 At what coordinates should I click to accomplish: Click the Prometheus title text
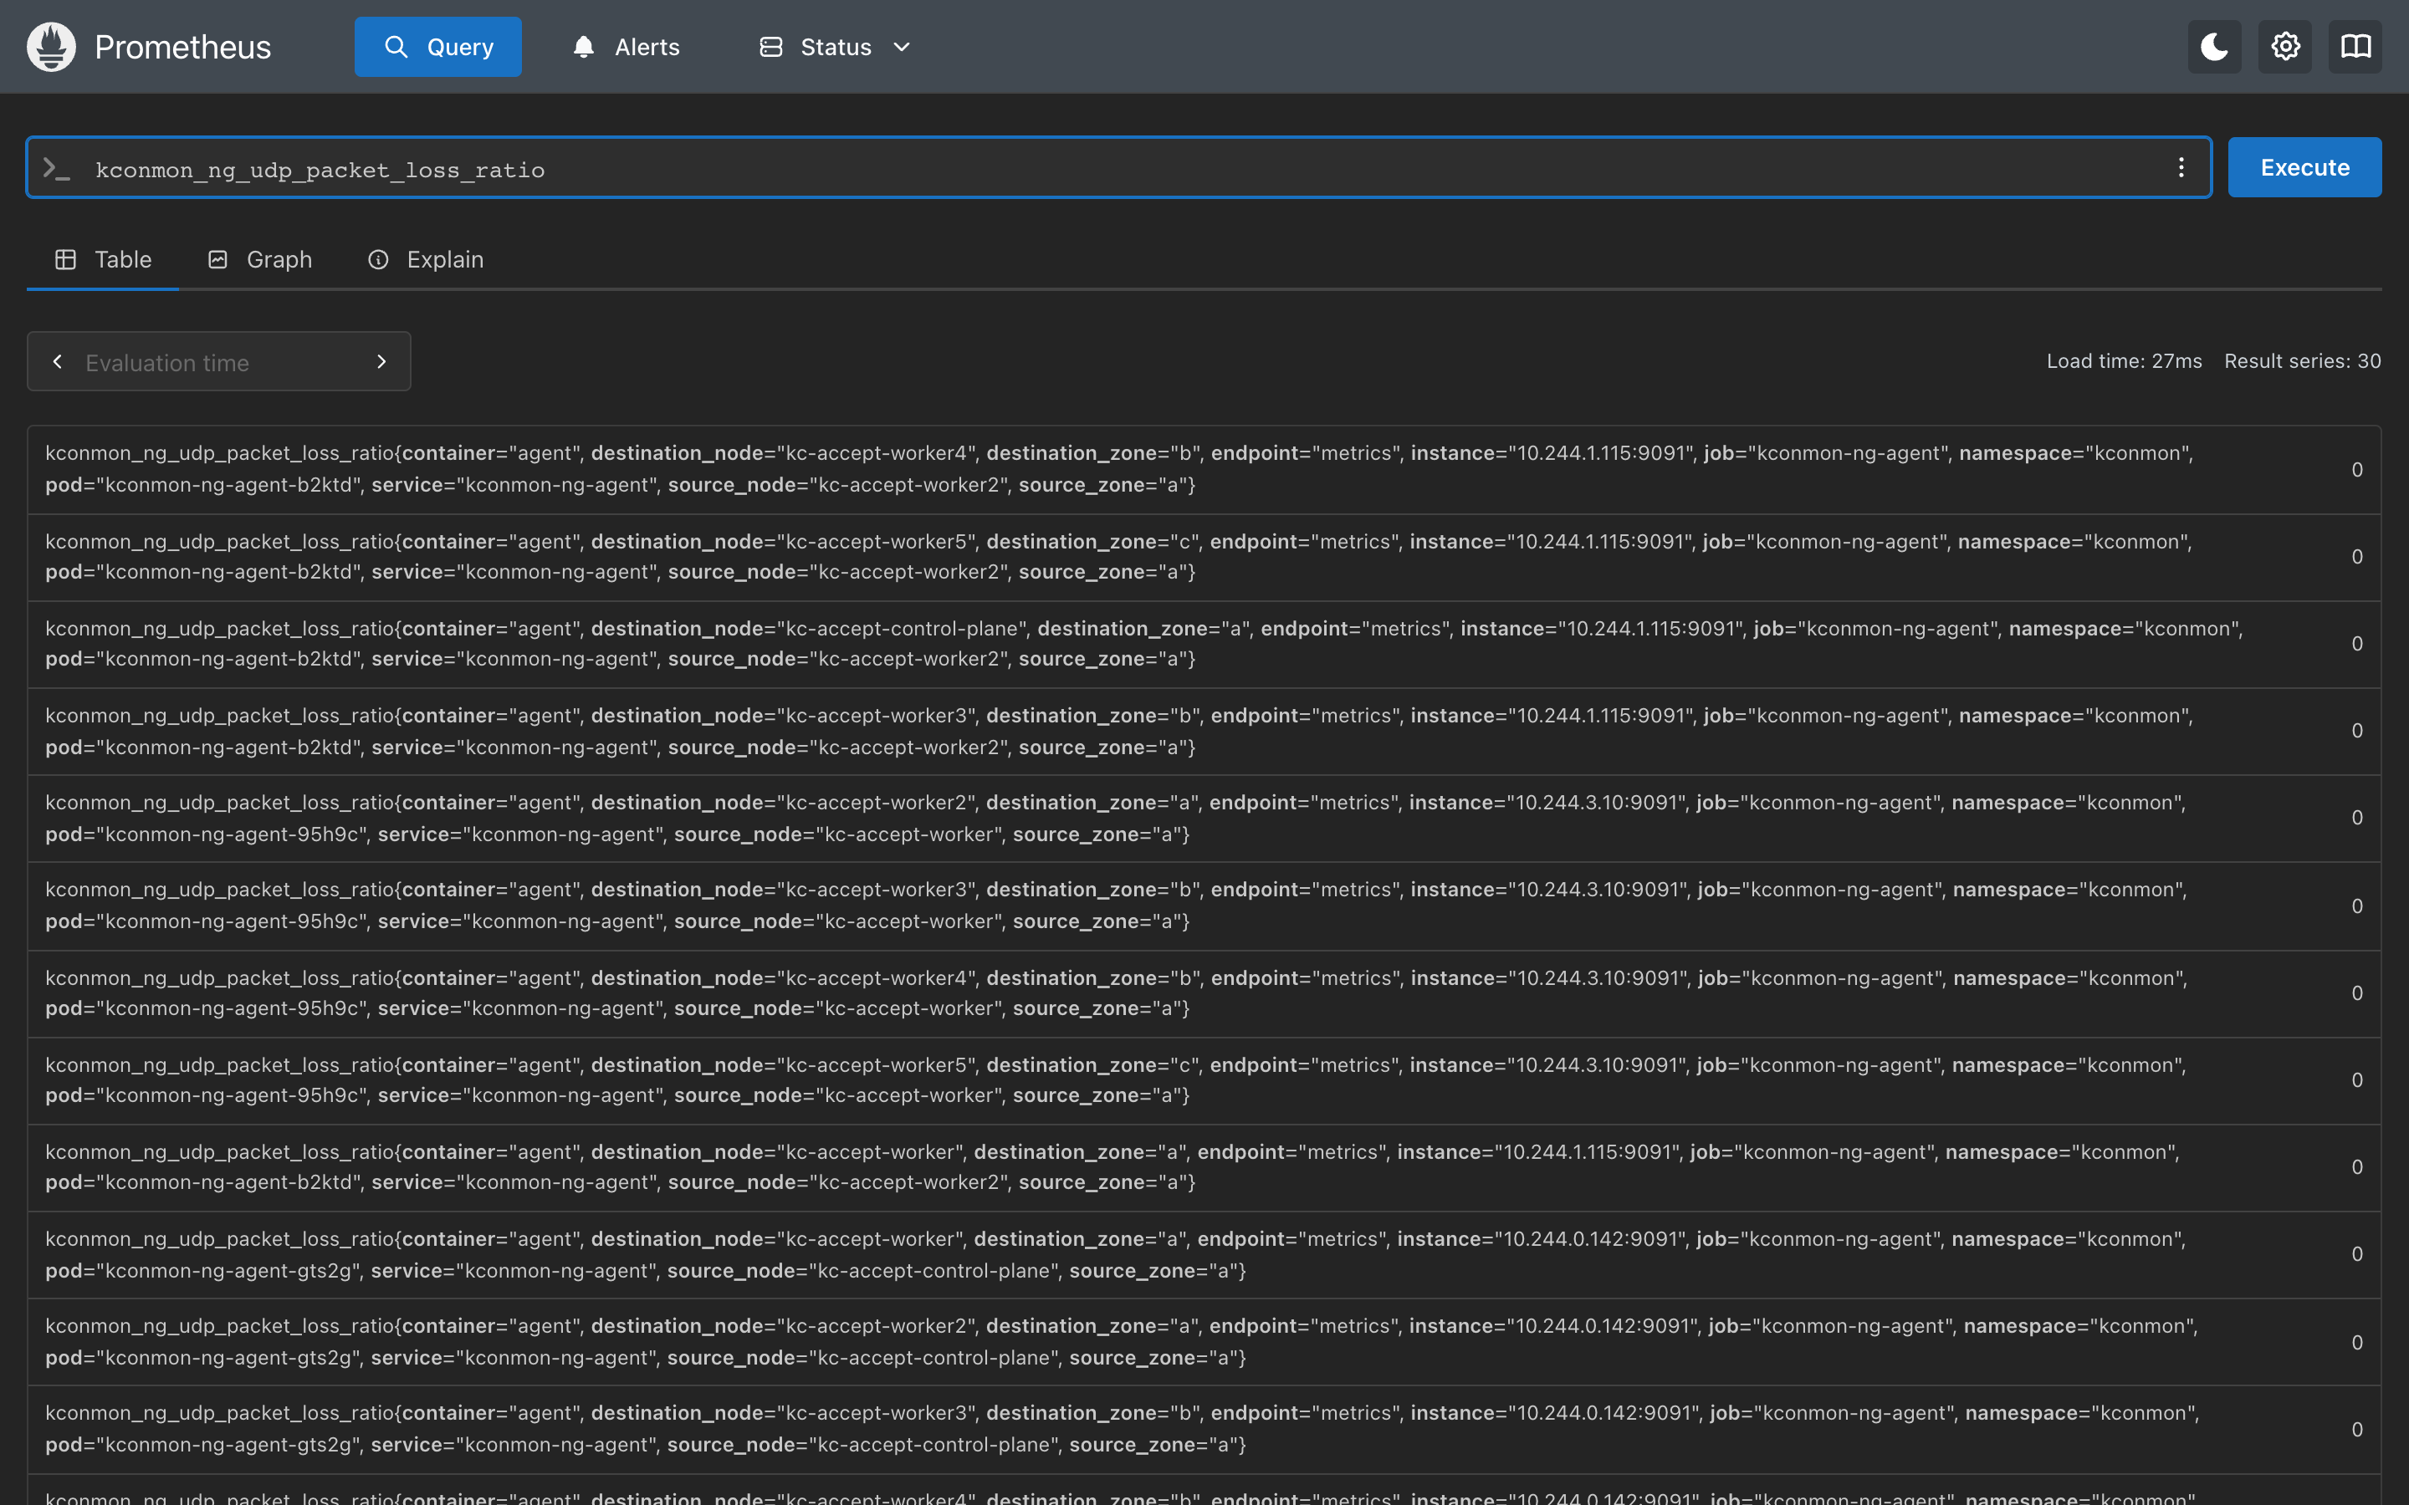[182, 47]
